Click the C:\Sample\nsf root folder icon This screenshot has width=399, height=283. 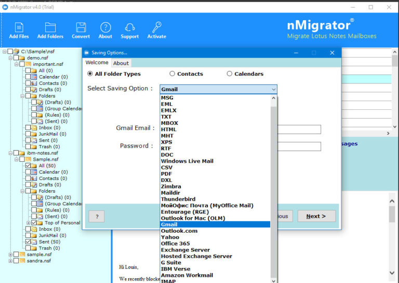click(x=16, y=51)
